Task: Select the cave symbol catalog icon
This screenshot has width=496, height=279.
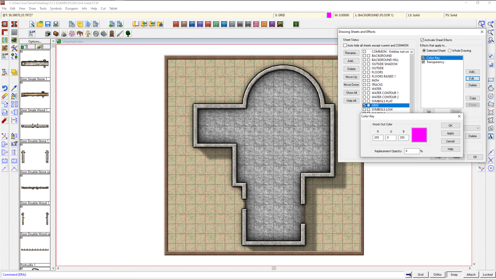Action: [48, 33]
